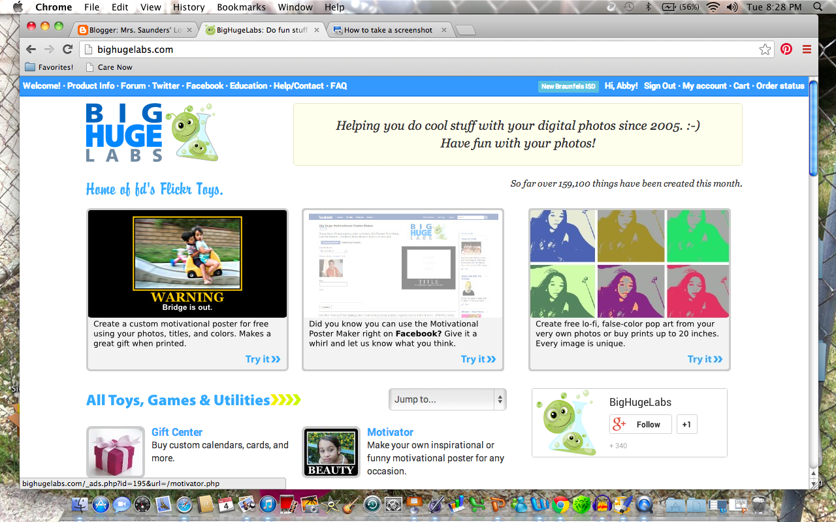Open the FAQ link
Viewport: 836px width, 522px height.
point(339,85)
